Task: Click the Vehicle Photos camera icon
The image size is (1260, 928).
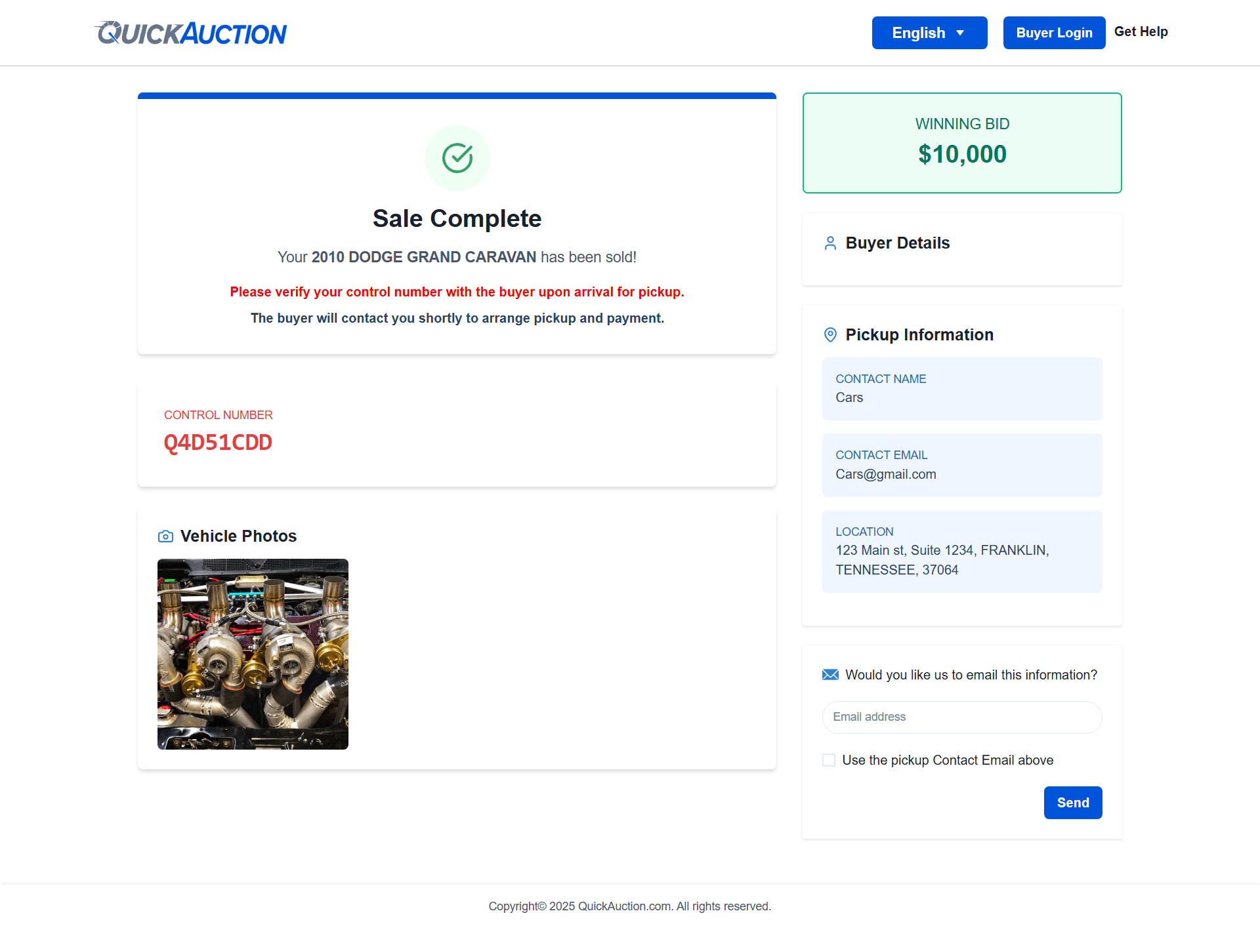Action: [x=165, y=536]
